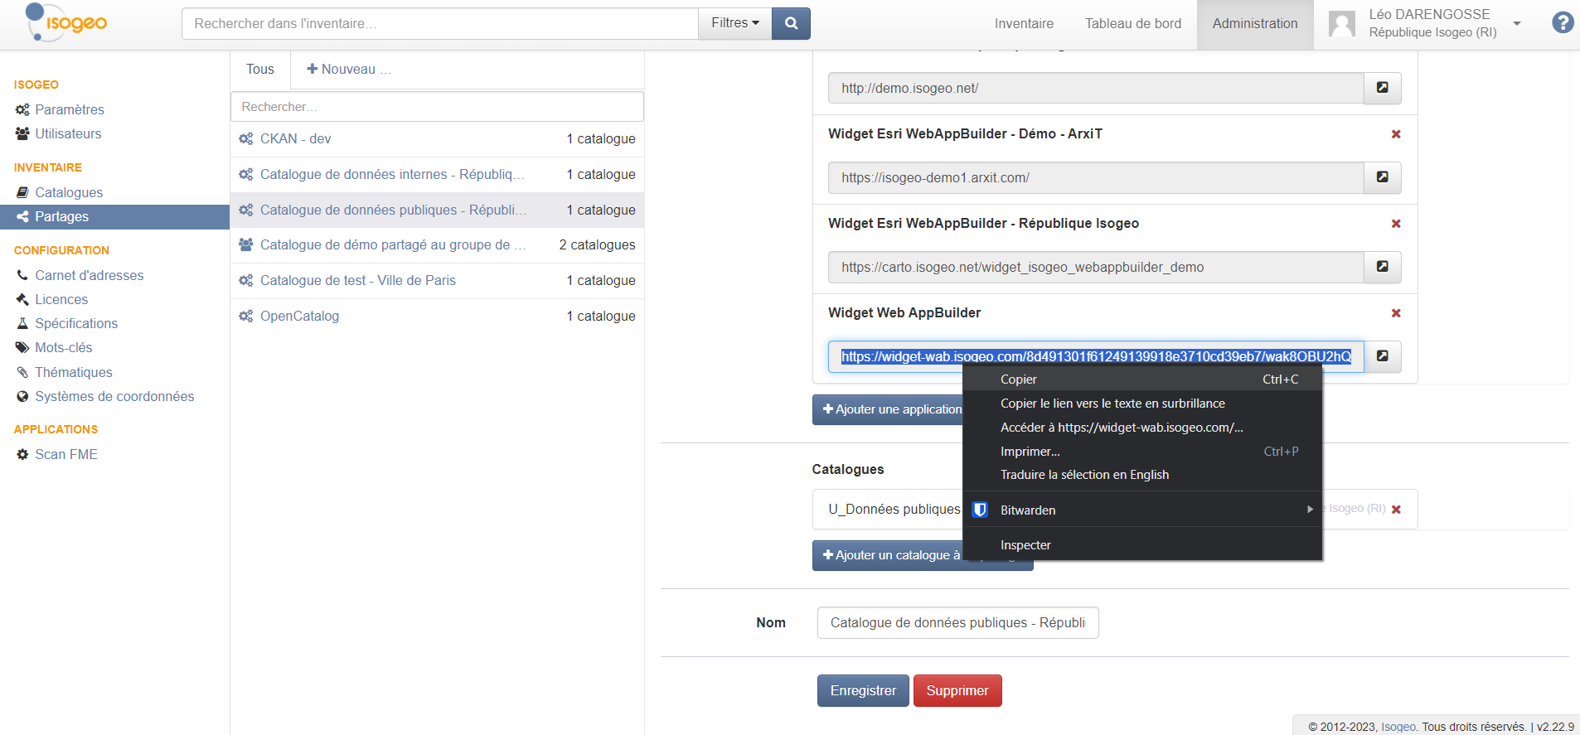Expand the user account dropdown arrow
Screen dimensions: 1580x735
[1517, 23]
